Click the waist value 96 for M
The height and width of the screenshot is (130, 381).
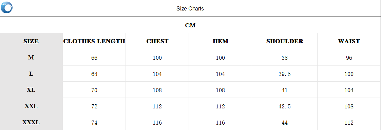pyautogui.click(x=349, y=58)
